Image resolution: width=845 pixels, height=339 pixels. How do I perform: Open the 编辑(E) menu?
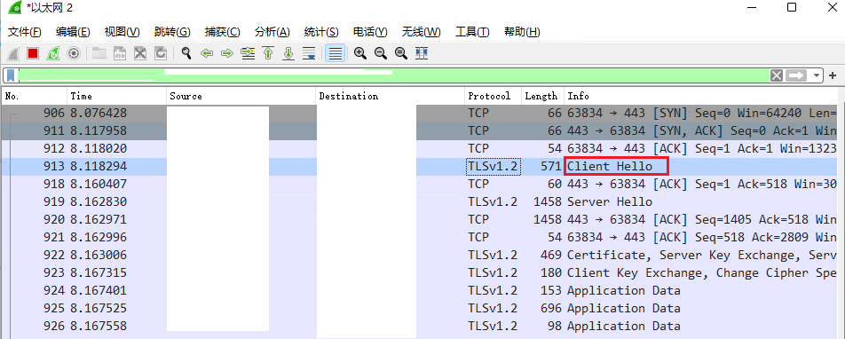pos(73,32)
